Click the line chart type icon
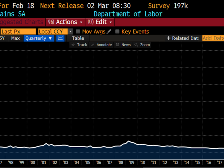This screenshot has height=168, width=224. tap(60, 38)
